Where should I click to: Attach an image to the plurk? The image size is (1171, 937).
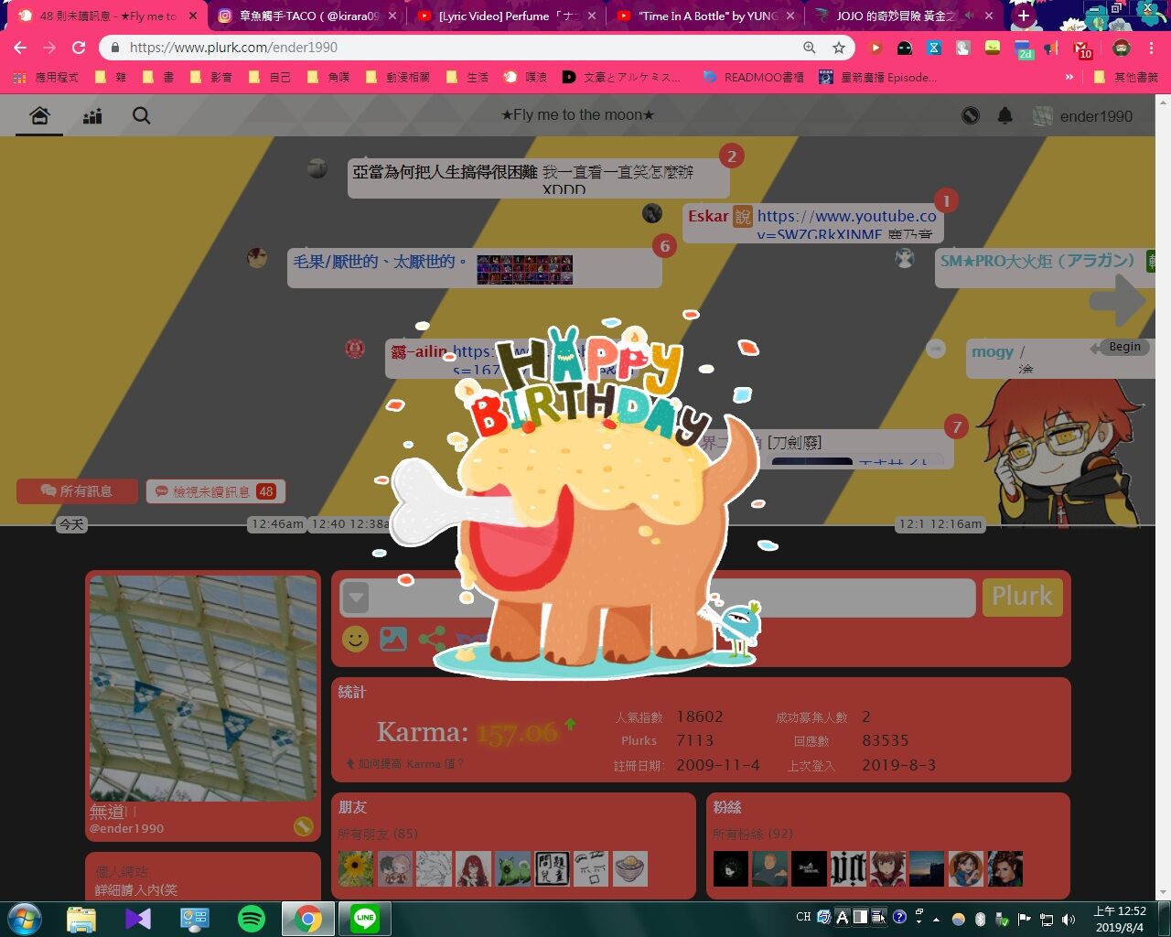[x=393, y=638]
